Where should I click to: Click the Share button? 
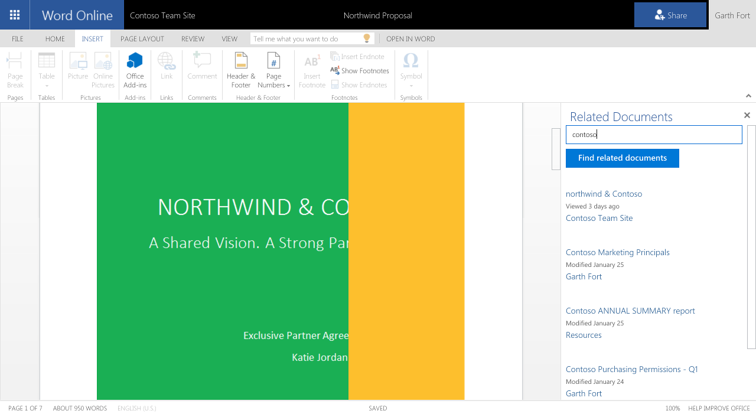point(670,15)
